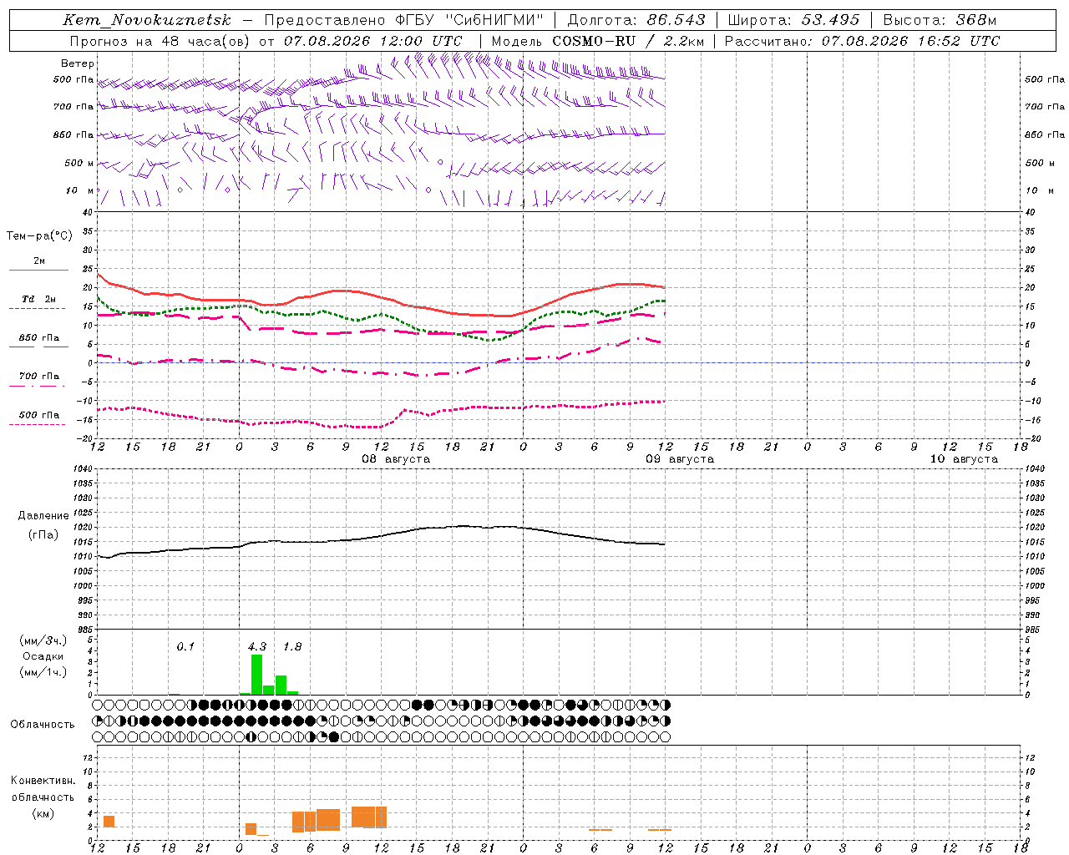Click the red 2м temperature legend line
This screenshot has width=1069, height=855.
point(38,270)
